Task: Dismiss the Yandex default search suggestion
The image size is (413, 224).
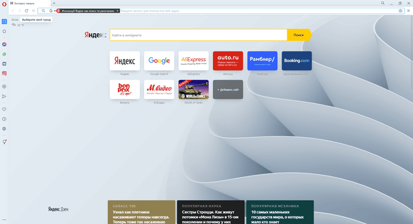Action: pos(117,11)
